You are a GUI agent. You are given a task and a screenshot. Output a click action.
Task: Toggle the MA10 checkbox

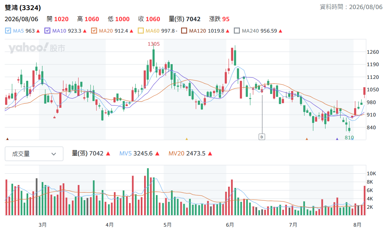point(47,31)
